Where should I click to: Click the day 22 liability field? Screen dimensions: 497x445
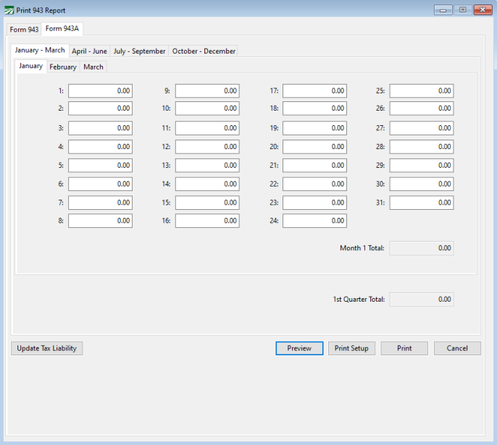point(314,185)
